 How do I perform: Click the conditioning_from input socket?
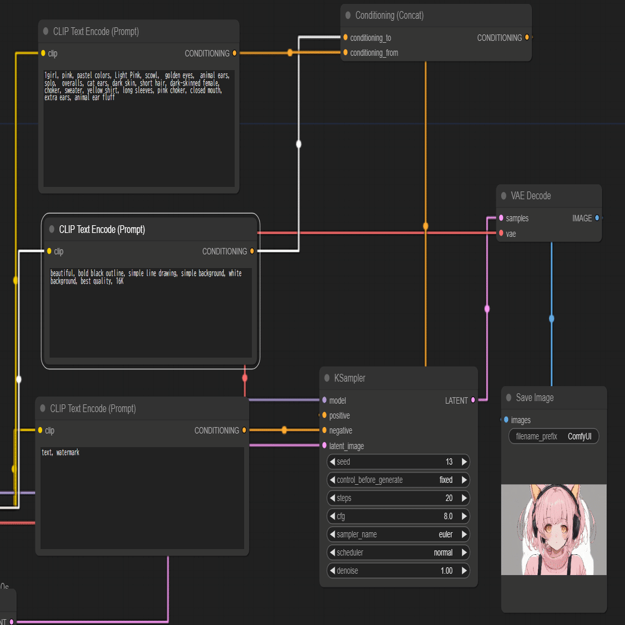(x=345, y=53)
